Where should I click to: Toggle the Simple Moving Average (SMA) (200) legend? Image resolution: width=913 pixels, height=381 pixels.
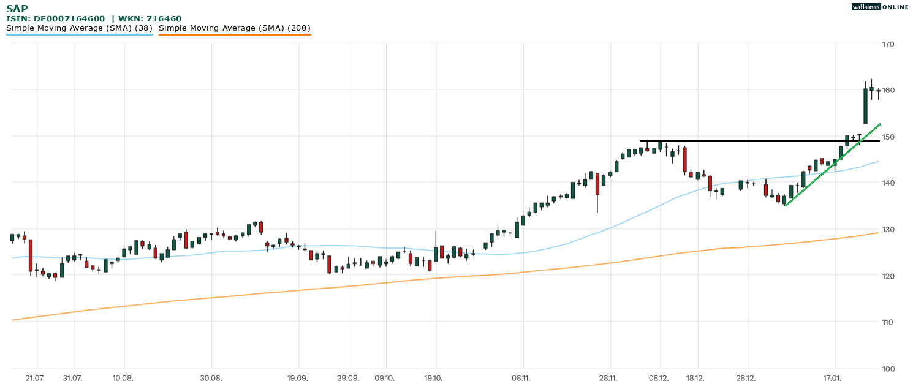[x=235, y=28]
